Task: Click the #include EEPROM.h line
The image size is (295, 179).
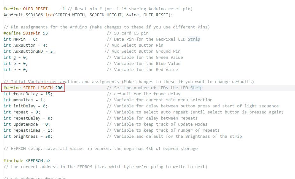Action: coord(27,161)
